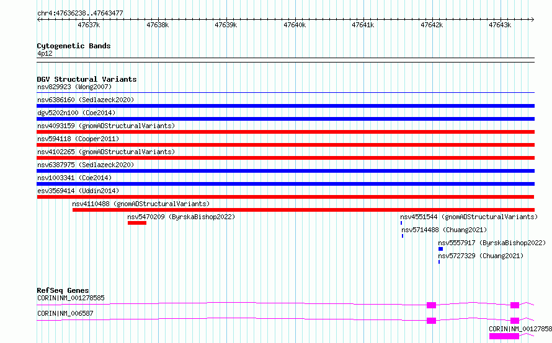Click the DGV Structural Variants track heading
The image size is (552, 343).
click(x=87, y=79)
